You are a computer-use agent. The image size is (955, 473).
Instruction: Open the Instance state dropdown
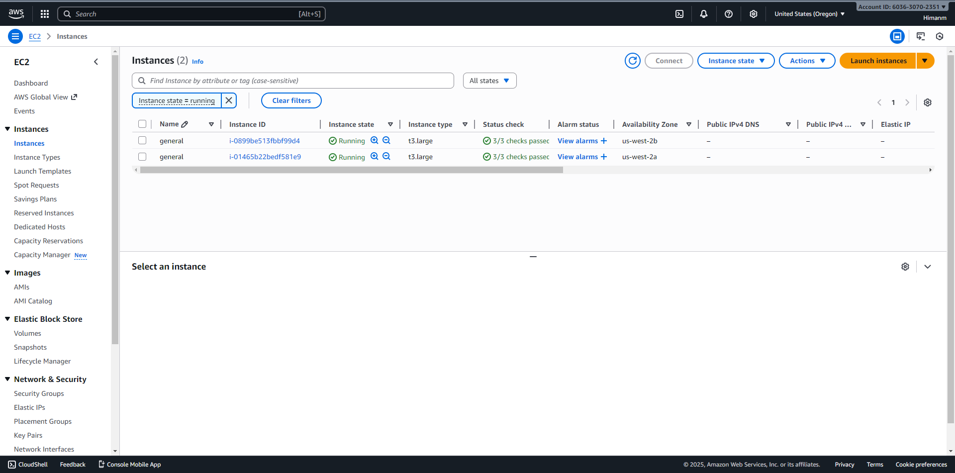point(736,60)
